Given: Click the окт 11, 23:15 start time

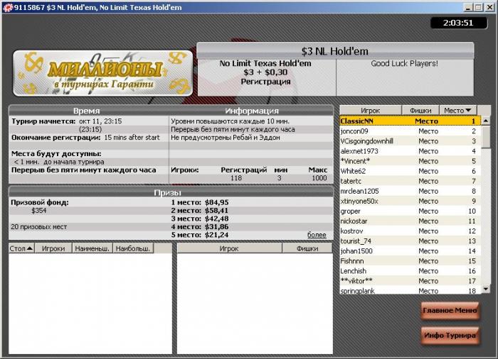Looking at the screenshot, I should [x=100, y=121].
